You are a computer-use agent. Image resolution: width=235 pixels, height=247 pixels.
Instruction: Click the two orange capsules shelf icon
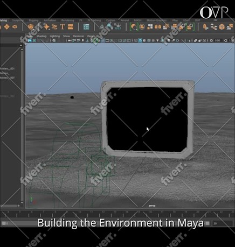(x=158, y=27)
